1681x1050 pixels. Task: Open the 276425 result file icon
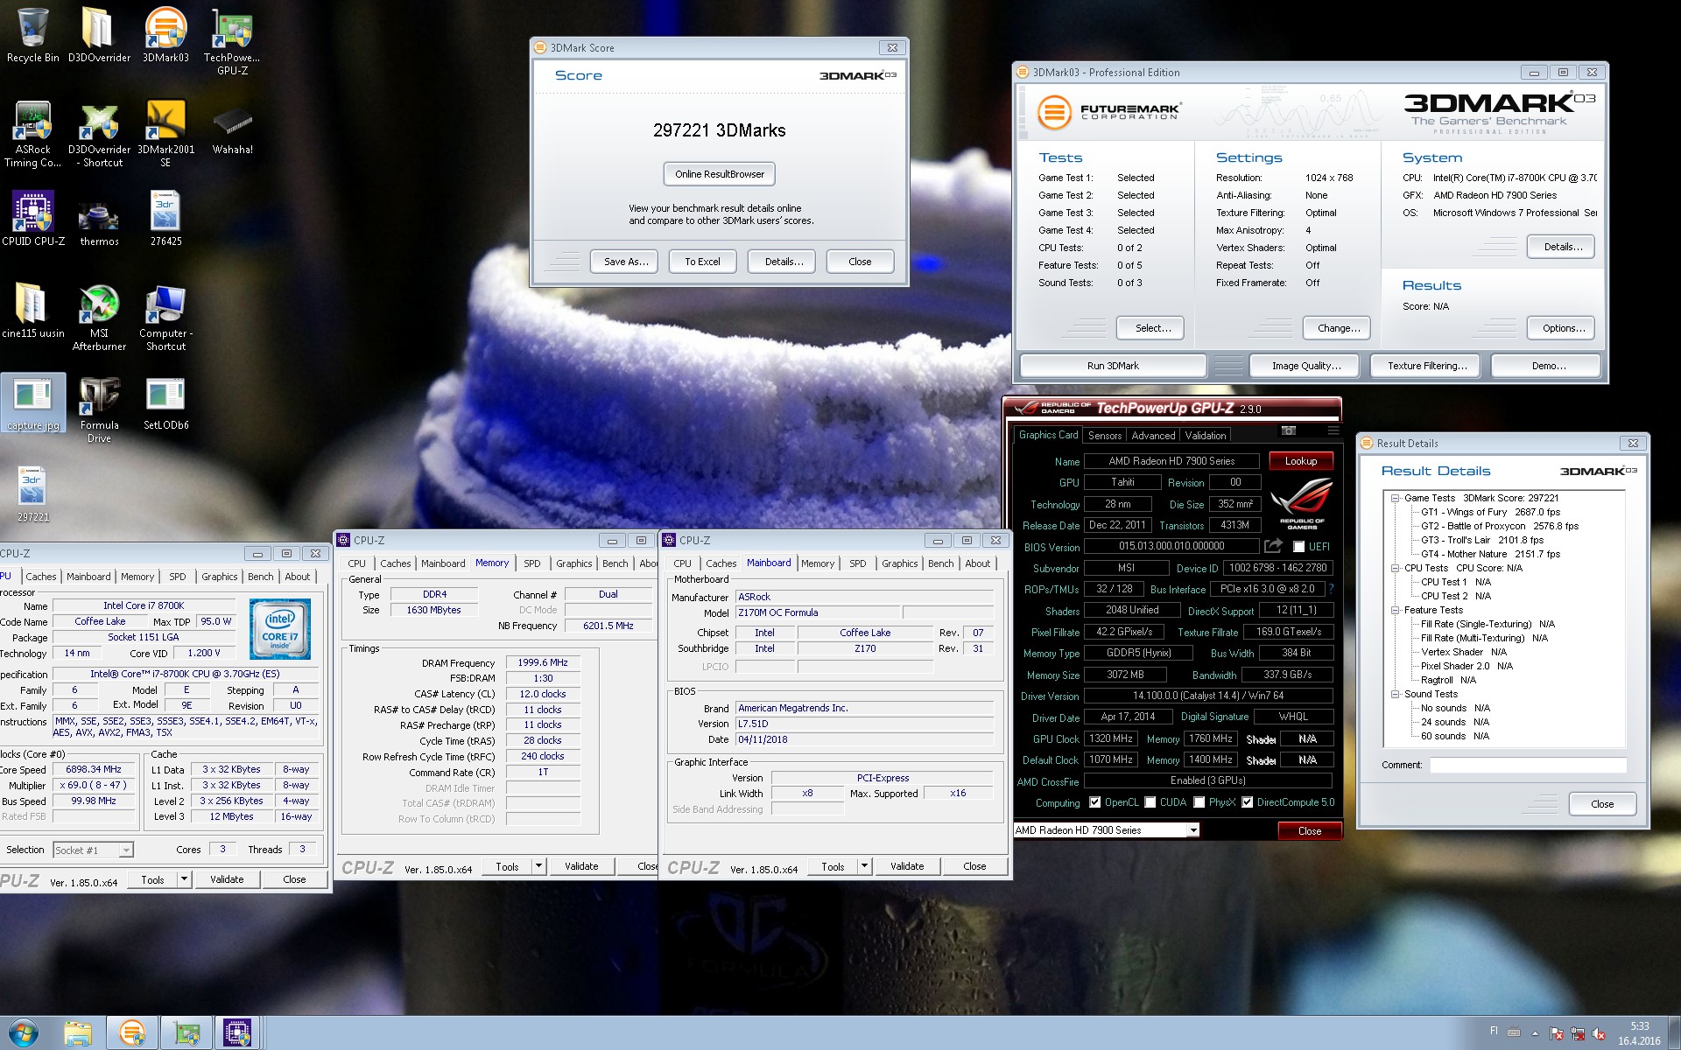coord(165,219)
